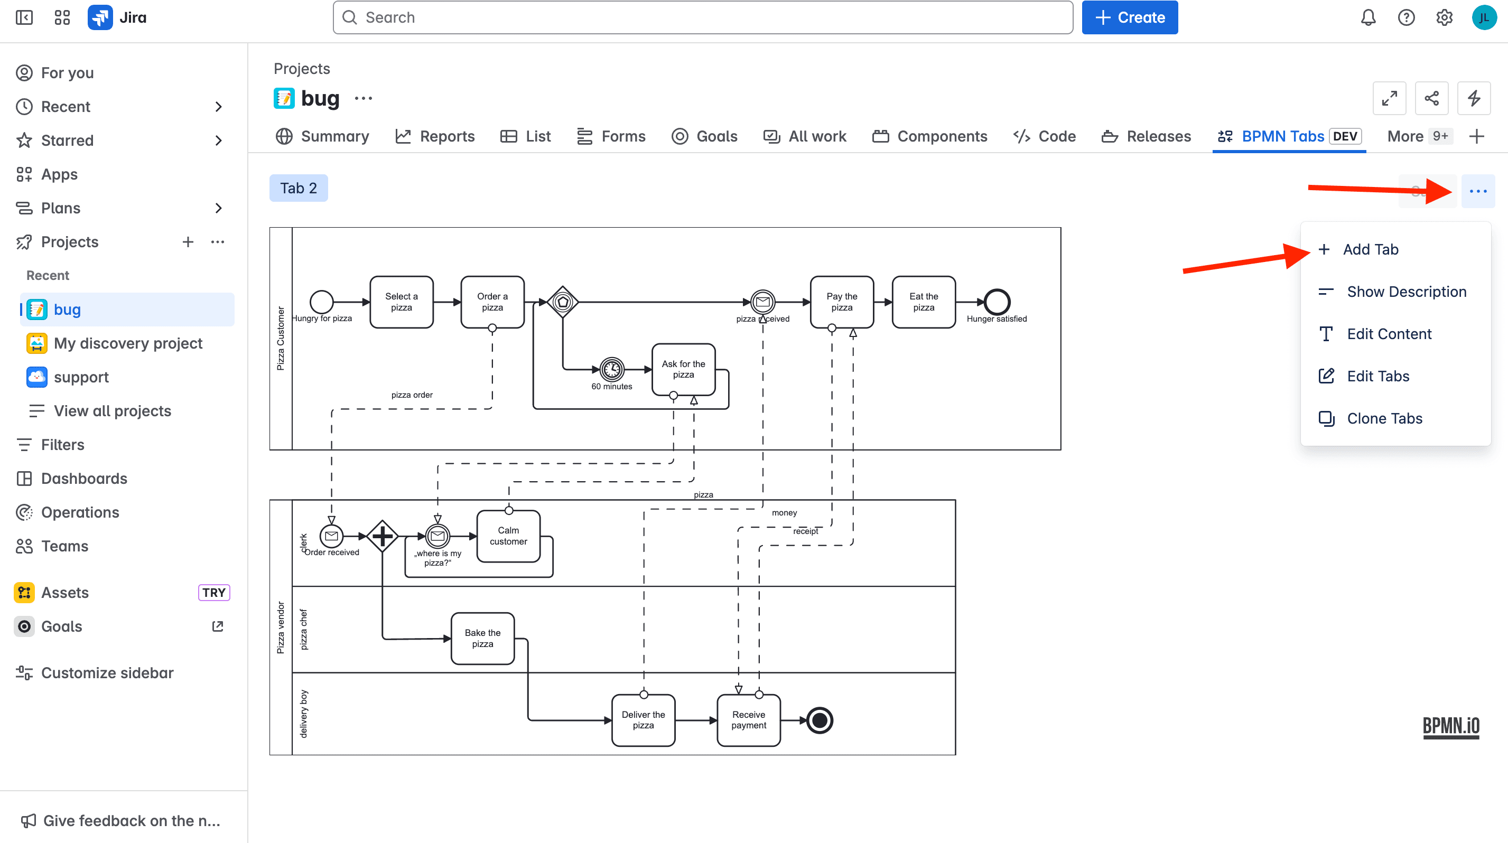Switch to the List tab
Screen dimensions: 1508x843
click(525, 136)
